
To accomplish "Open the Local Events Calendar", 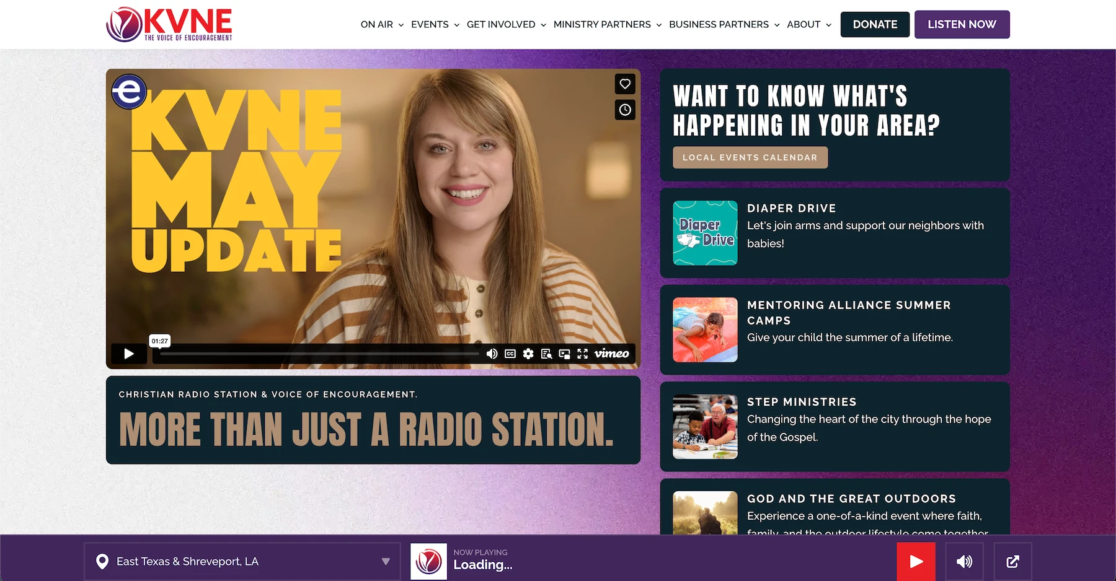I will (750, 157).
